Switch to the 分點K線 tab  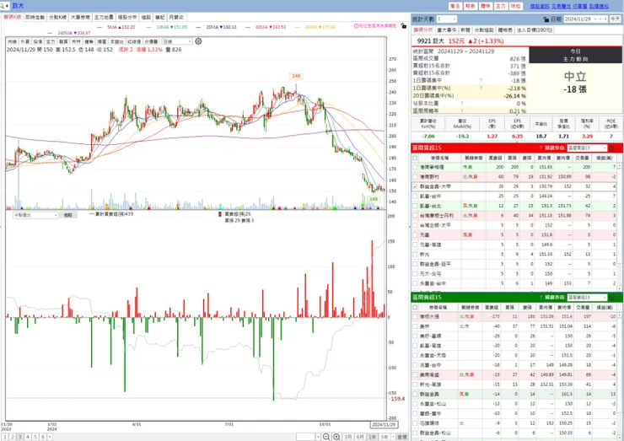(x=57, y=18)
